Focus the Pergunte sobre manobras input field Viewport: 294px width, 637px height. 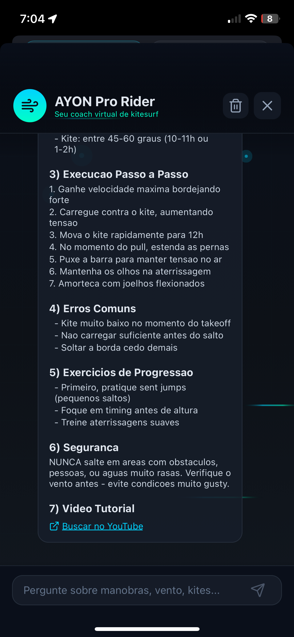coord(131,590)
